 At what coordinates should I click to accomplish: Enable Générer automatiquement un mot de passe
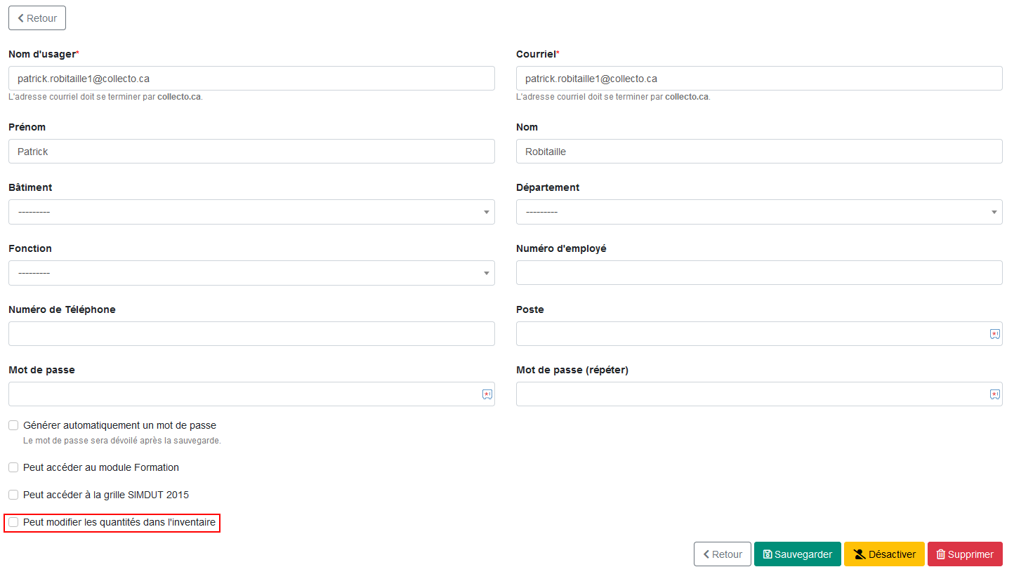pos(13,425)
